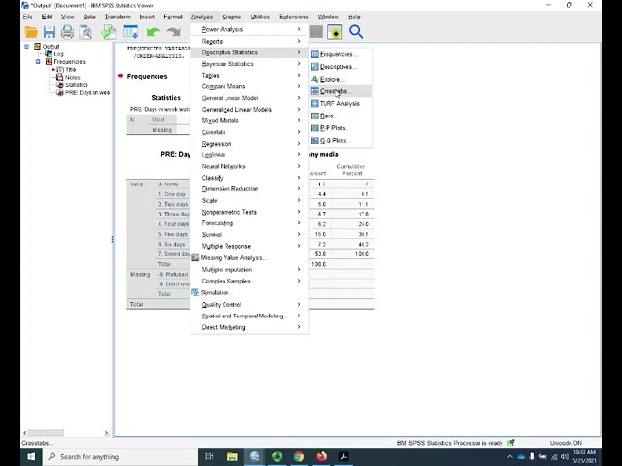The width and height of the screenshot is (622, 466).
Task: Collapse the Output root tree node
Action: point(26,47)
